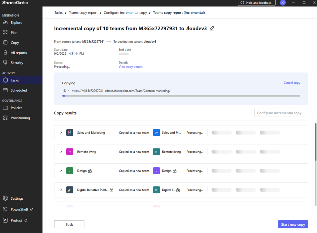Click the Protect sidebar icon
This screenshot has height=233, width=317.
pos(5,220)
